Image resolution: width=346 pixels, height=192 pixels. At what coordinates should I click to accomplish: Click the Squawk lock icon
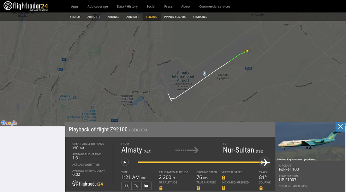tap(261, 188)
